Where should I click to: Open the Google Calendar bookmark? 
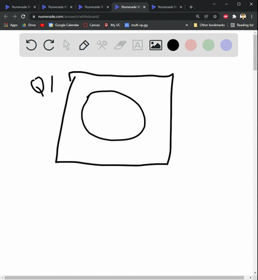pos(64,25)
